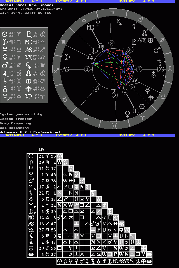The image size is (179, 268).
Task: Click the Jupiter glyph in the chart wheel
Action: coord(134,27)
